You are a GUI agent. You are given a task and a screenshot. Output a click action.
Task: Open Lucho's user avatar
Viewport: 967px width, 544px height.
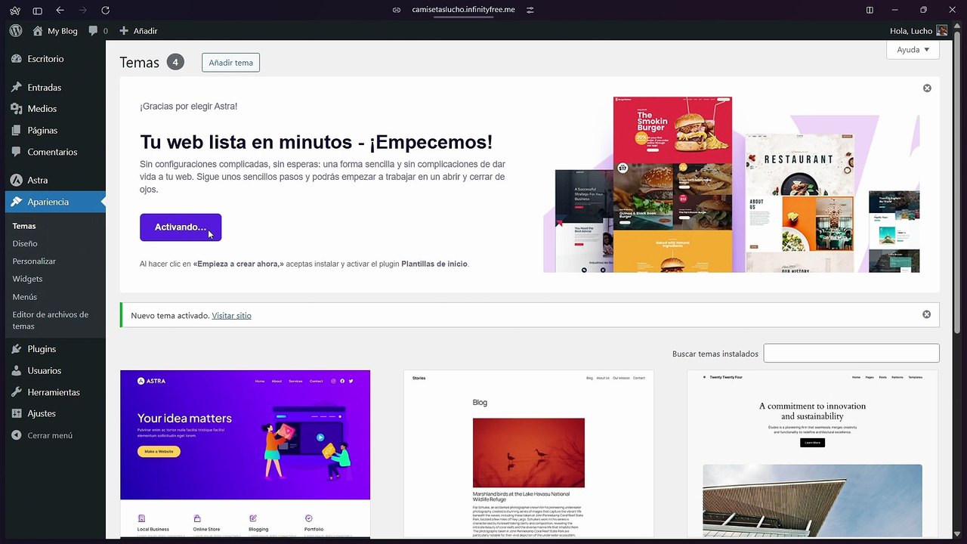(941, 31)
